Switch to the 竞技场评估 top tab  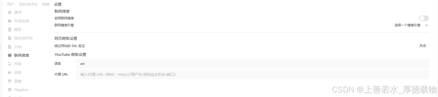(28, 4)
